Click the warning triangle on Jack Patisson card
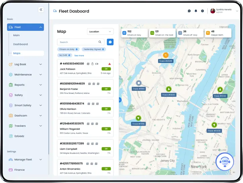The height and width of the screenshot is (183, 243). tap(109, 64)
